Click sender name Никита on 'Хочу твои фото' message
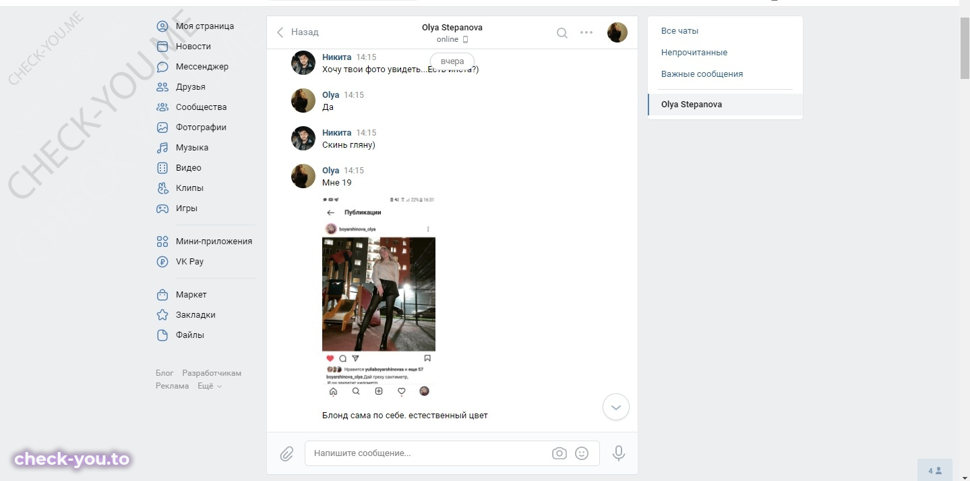The image size is (970, 481). click(336, 57)
